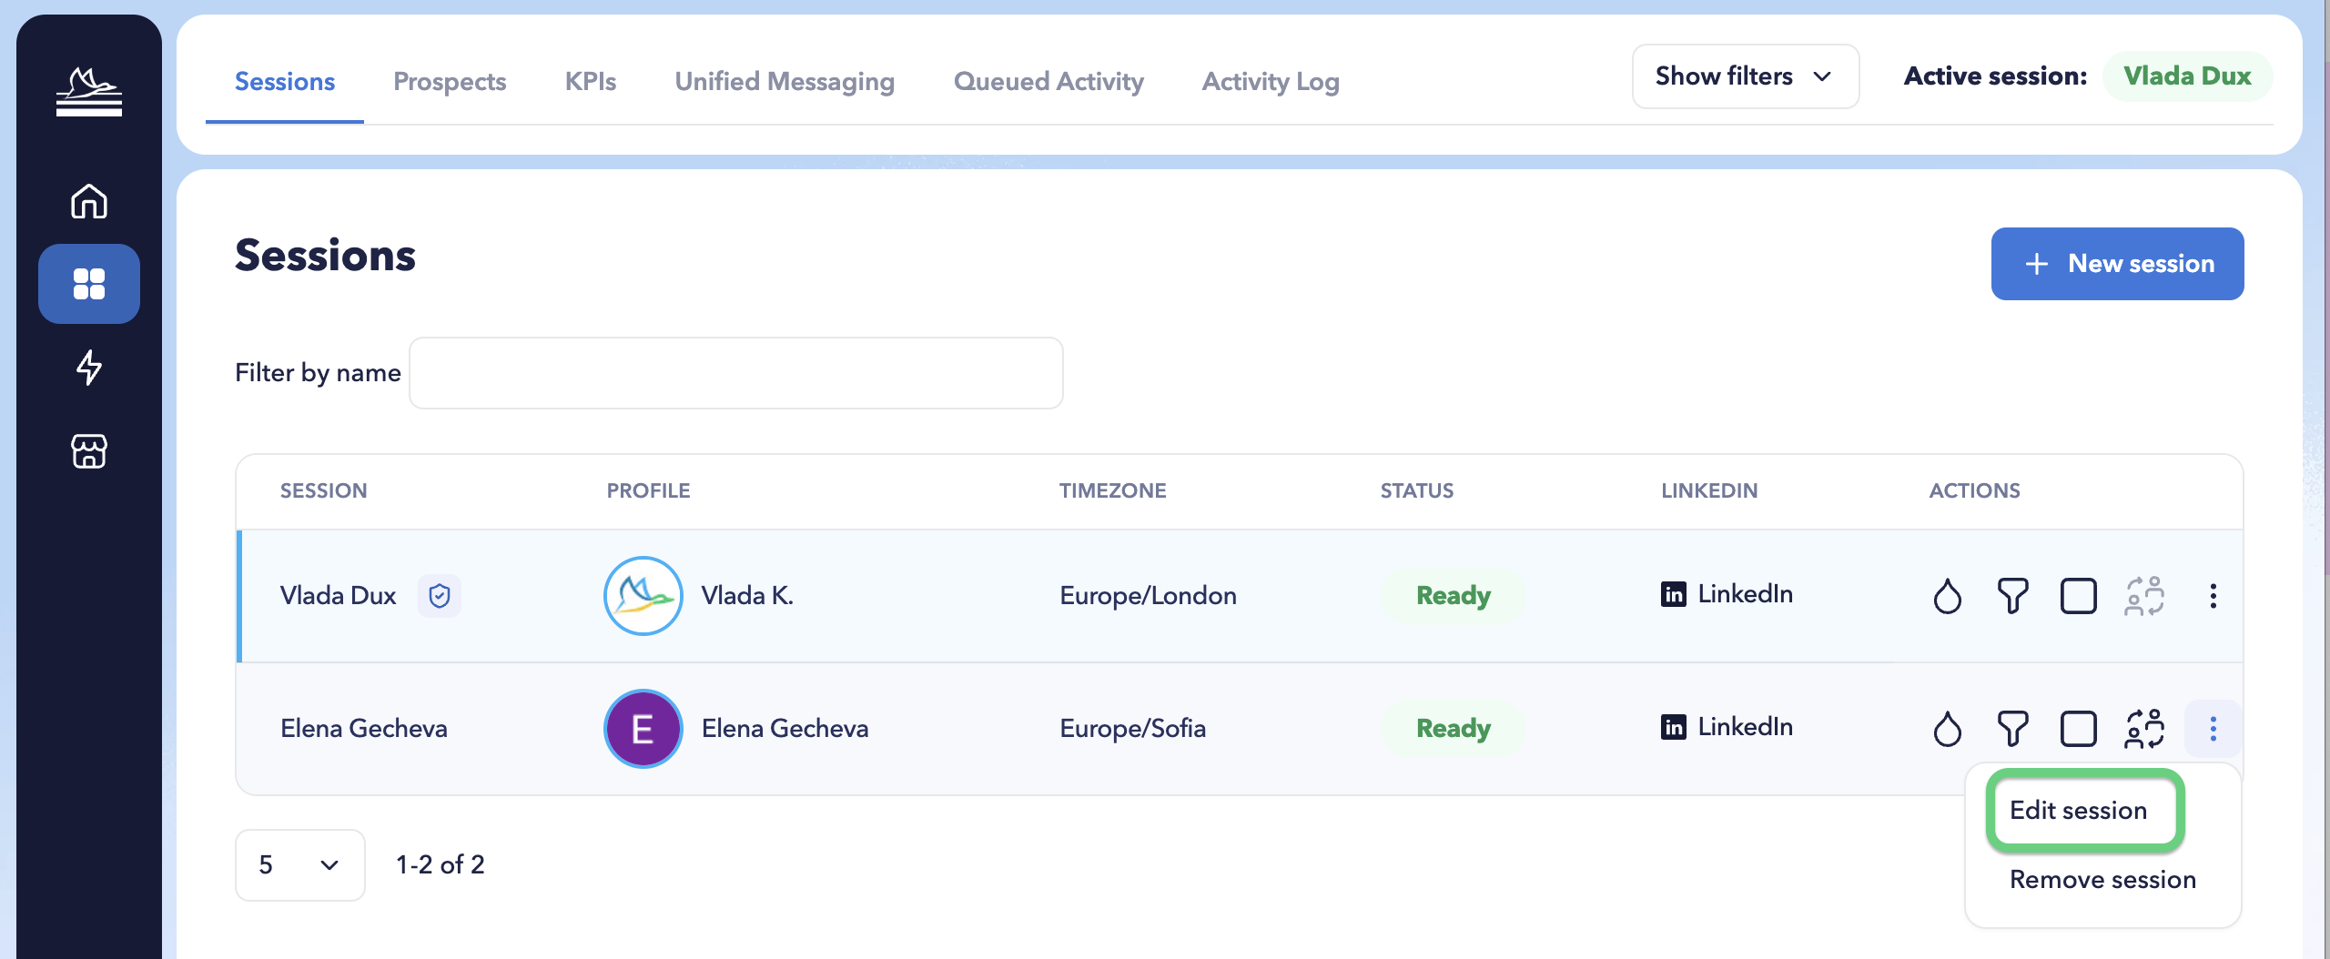Open the rows-per-page dropdown showing 5

point(299,865)
